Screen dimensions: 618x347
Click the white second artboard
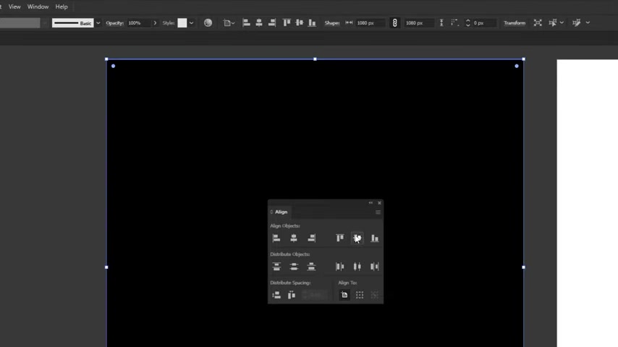coord(588,203)
